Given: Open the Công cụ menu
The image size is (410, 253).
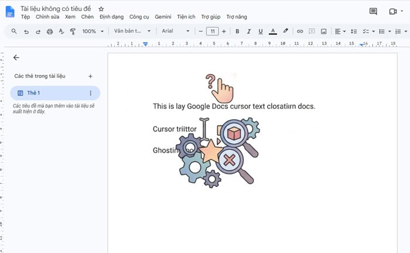Looking at the screenshot, I should 139,17.
